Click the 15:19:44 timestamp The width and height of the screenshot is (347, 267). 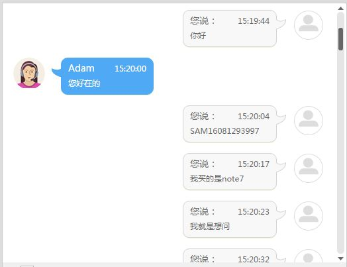[x=254, y=21]
